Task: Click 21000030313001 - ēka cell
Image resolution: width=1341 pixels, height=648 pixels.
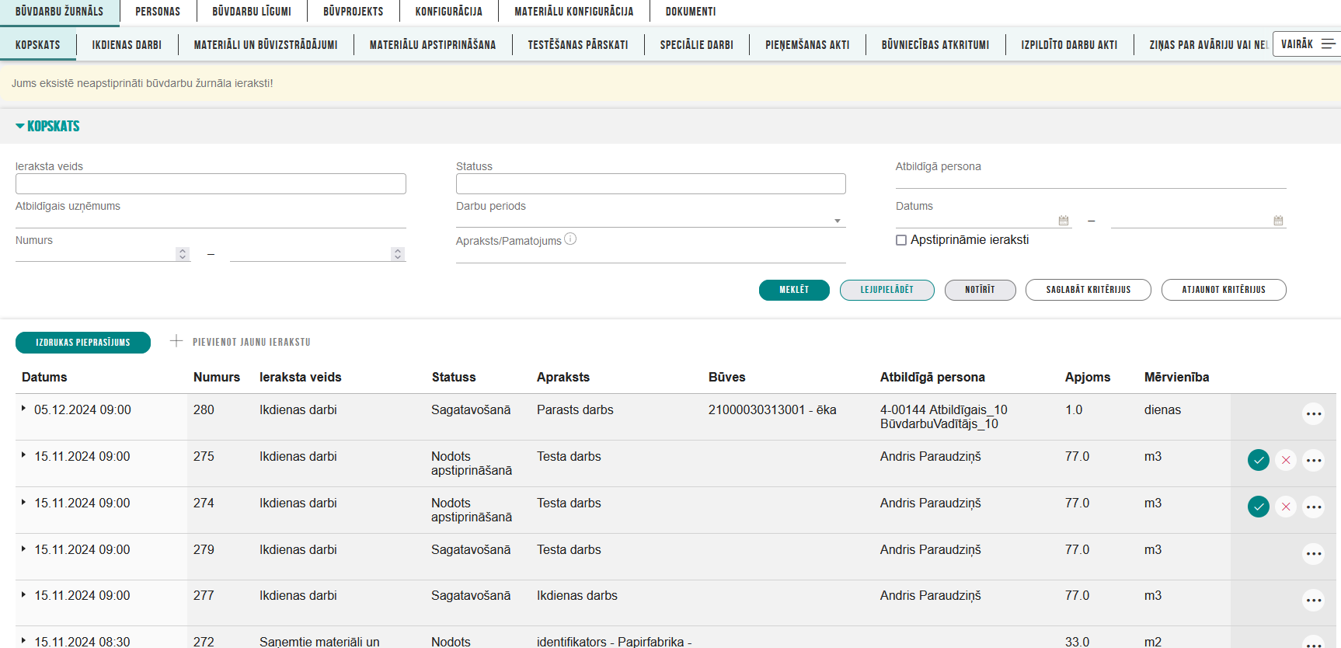Action: (772, 409)
